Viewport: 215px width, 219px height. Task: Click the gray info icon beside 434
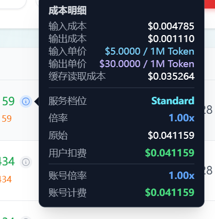(x=26, y=162)
